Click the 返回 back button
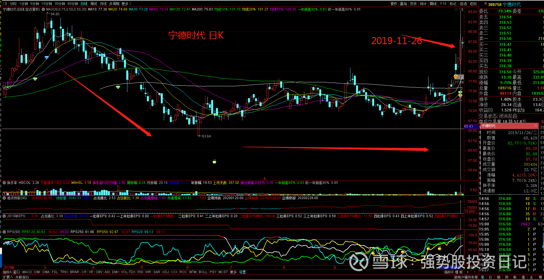The image size is (544, 280). point(473,4)
